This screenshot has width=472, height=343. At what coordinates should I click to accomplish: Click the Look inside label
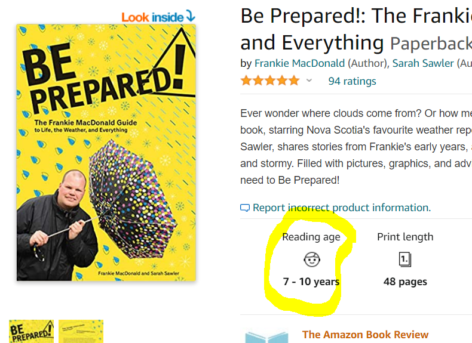coord(152,17)
